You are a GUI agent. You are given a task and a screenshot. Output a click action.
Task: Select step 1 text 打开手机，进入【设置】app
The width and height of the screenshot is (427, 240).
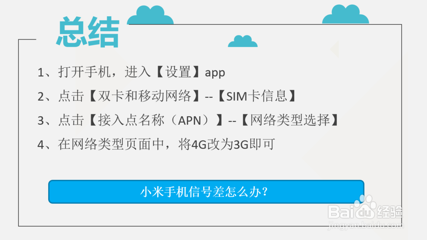pos(131,73)
